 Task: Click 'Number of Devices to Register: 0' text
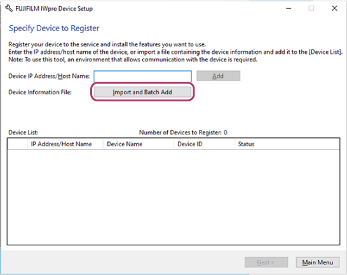tap(183, 132)
